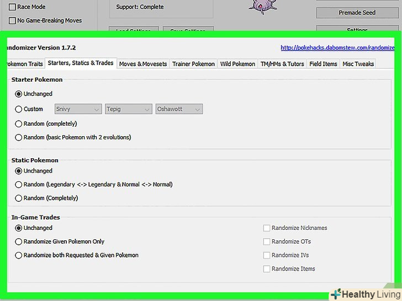
Task: Open the pokehacks.dabomstew.com randomizer link
Action: pyautogui.click(x=337, y=47)
